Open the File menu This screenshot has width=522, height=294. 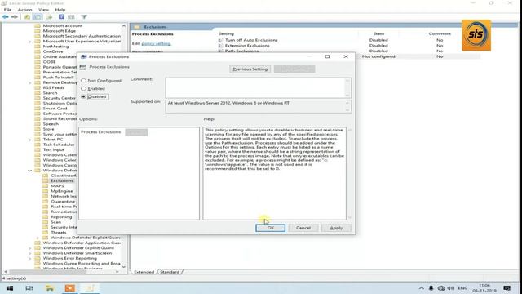pos(7,10)
